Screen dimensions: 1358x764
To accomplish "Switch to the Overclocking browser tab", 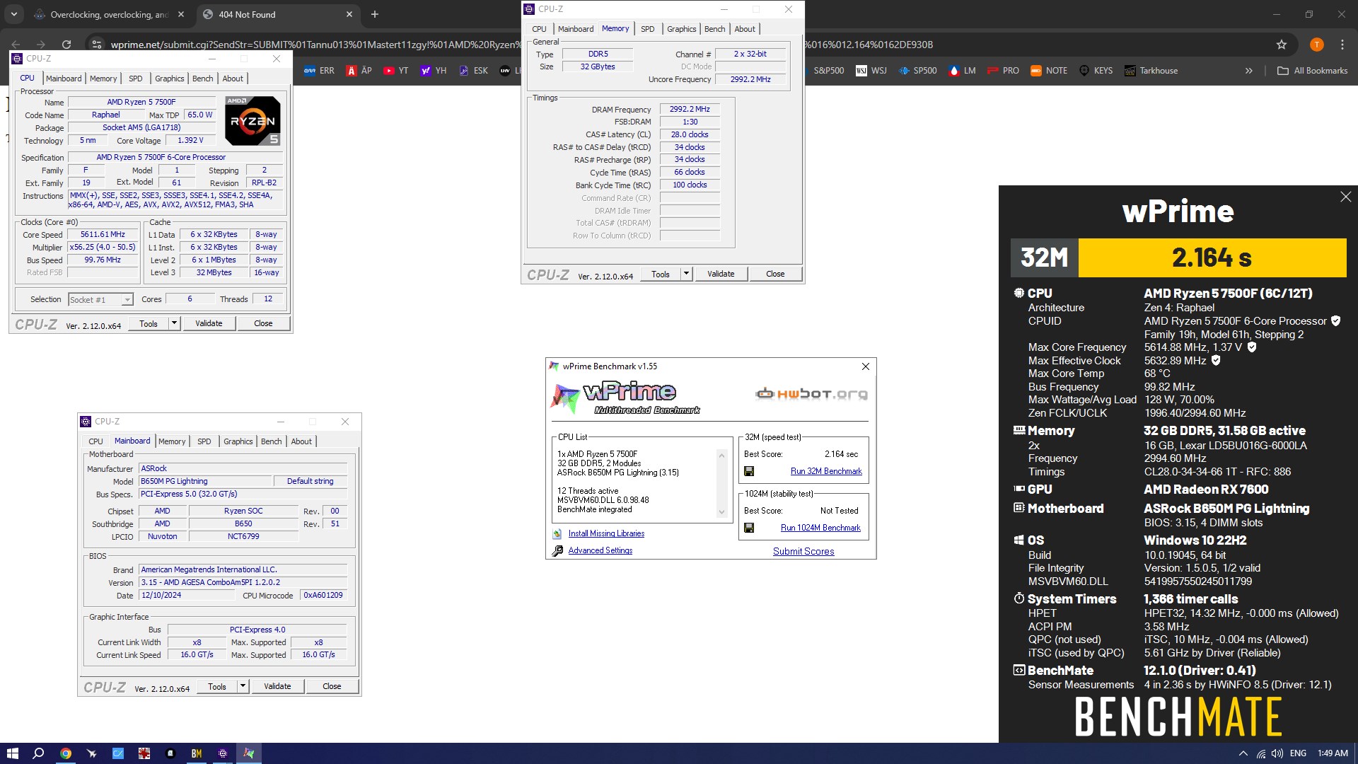I will (x=110, y=14).
